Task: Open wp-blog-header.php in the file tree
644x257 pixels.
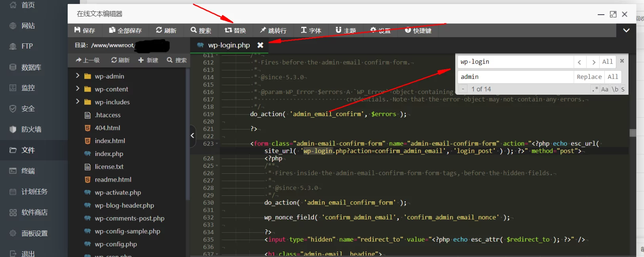Action: (124, 205)
